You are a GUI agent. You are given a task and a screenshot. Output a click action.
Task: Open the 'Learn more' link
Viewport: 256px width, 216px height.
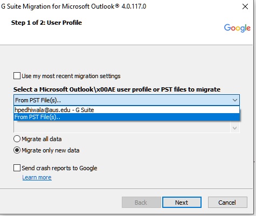tap(37, 177)
